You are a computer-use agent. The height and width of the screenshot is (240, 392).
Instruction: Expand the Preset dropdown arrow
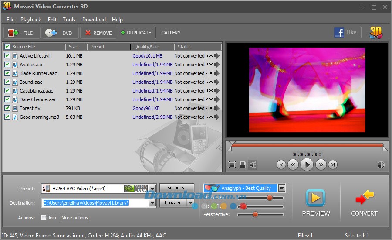(x=152, y=189)
